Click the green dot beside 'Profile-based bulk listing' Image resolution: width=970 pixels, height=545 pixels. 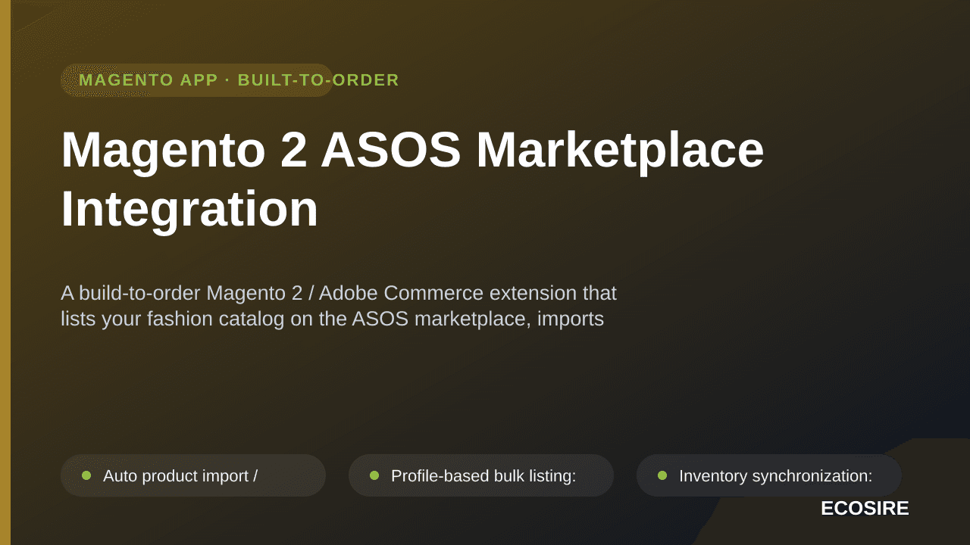374,475
